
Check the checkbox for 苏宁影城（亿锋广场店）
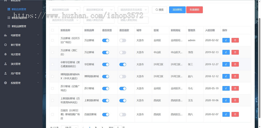[52, 88]
